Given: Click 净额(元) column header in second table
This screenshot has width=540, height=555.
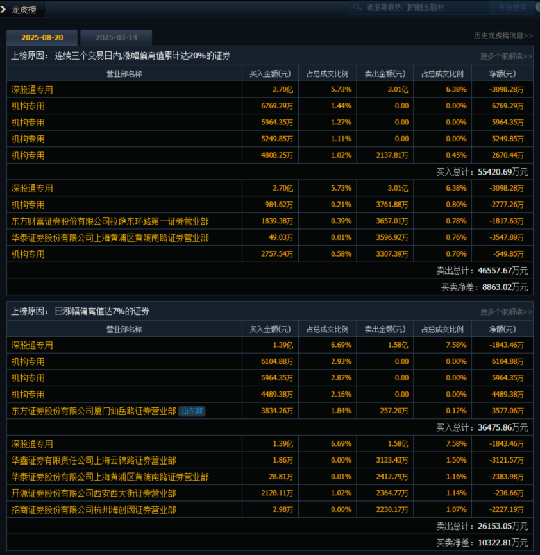Looking at the screenshot, I should coord(502,330).
